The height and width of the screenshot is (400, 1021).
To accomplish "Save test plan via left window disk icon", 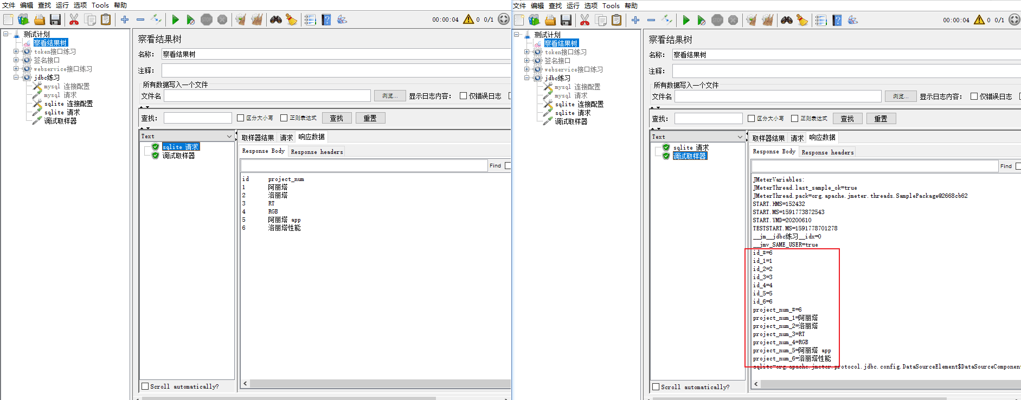I will (55, 20).
